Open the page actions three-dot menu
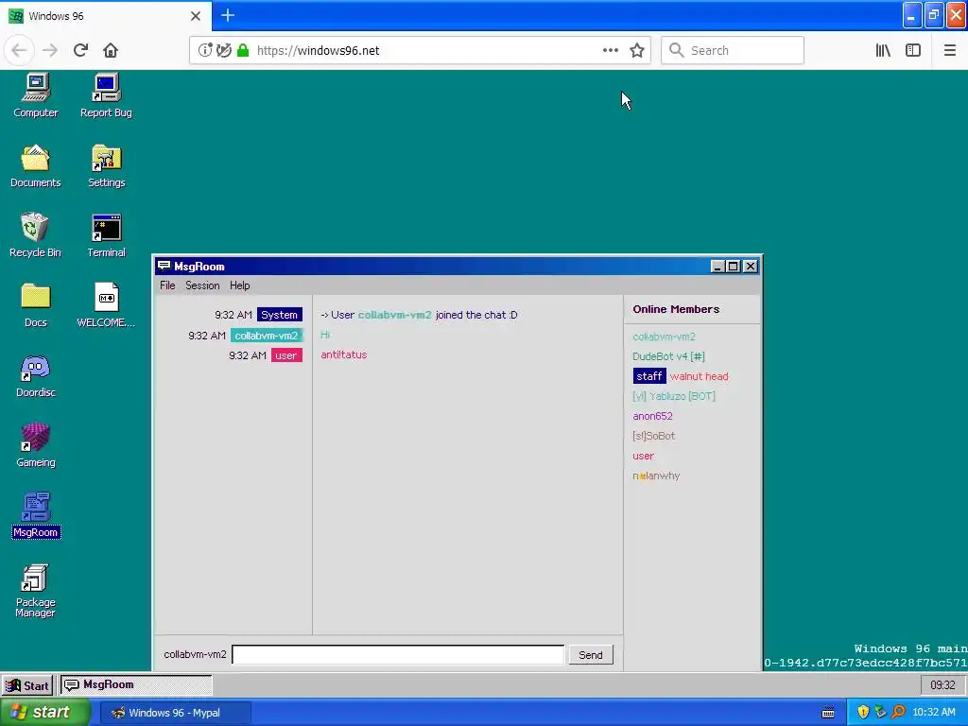 [611, 50]
